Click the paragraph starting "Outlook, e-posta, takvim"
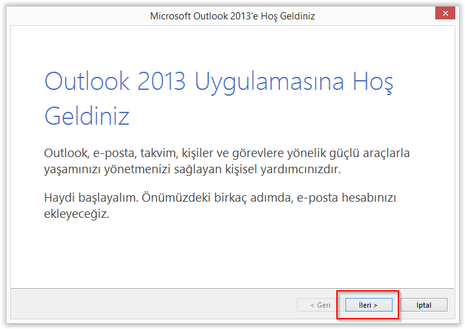Image resolution: width=465 pixels, height=329 pixels. tap(226, 161)
